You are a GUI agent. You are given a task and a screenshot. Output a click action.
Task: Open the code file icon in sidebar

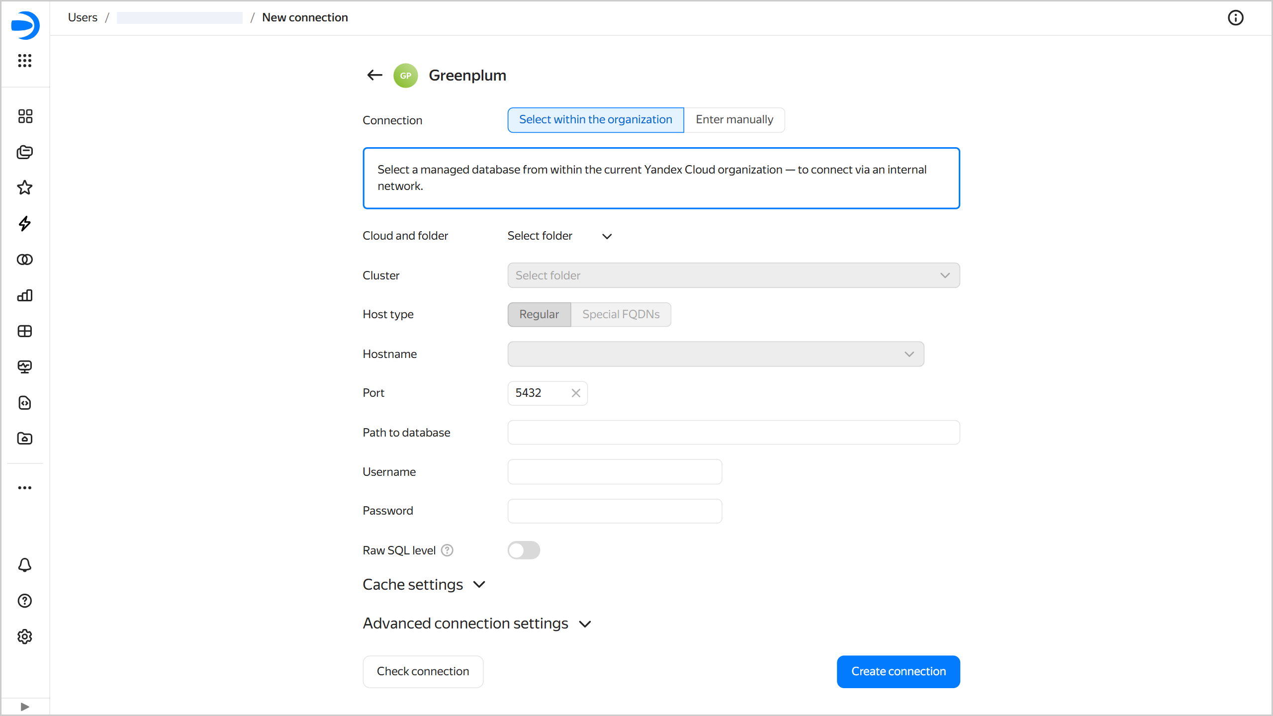[x=25, y=403]
